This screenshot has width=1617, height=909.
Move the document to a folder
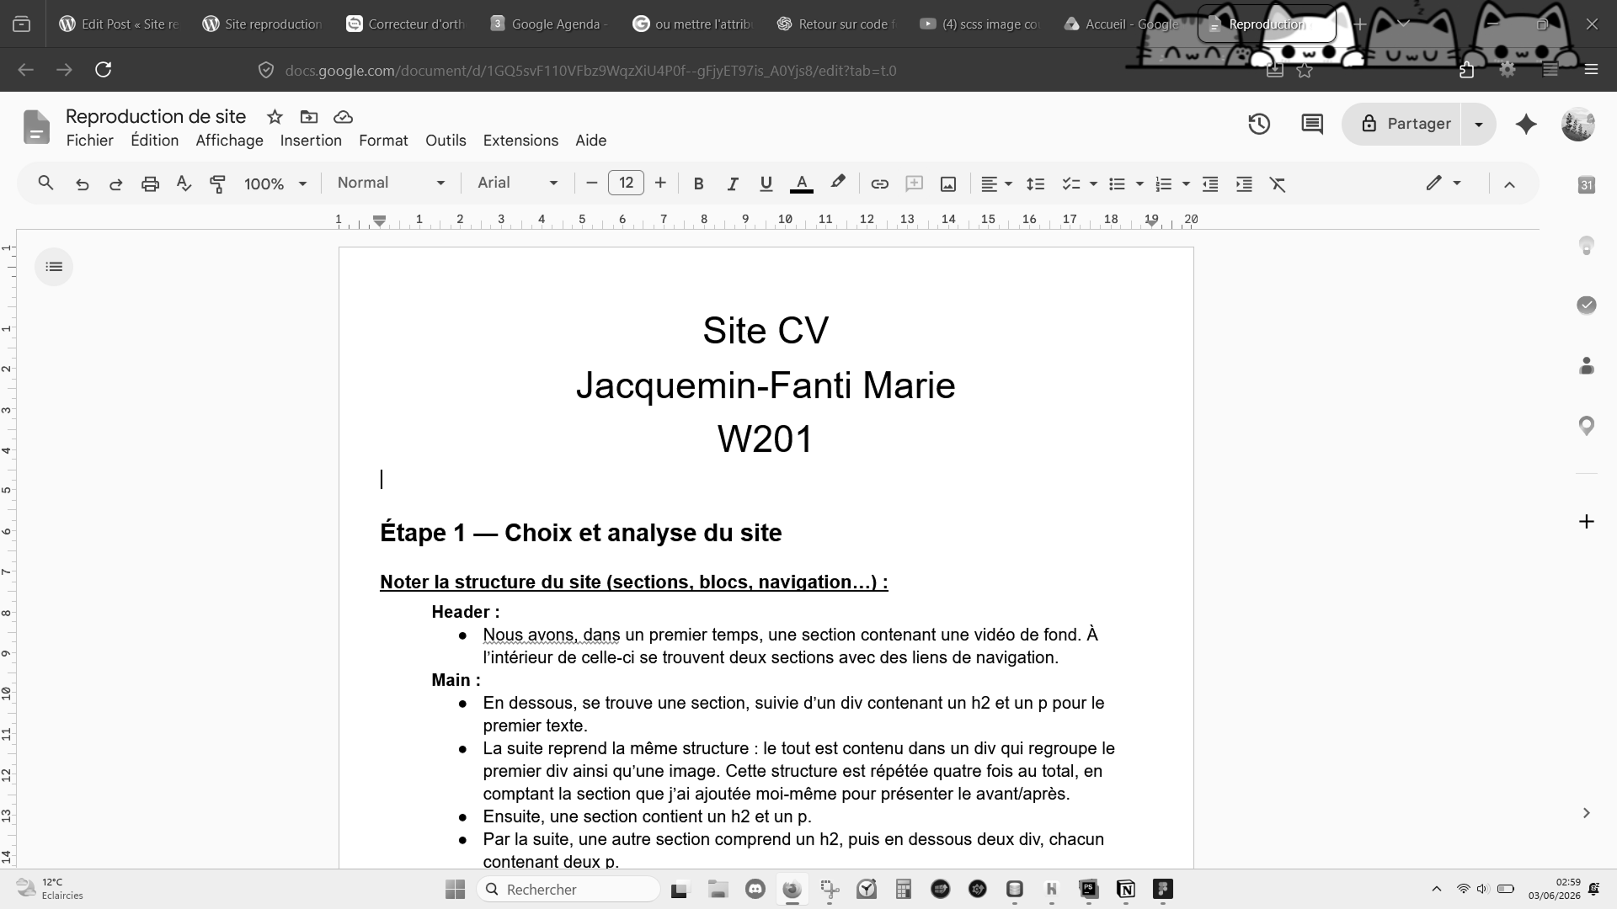click(309, 117)
